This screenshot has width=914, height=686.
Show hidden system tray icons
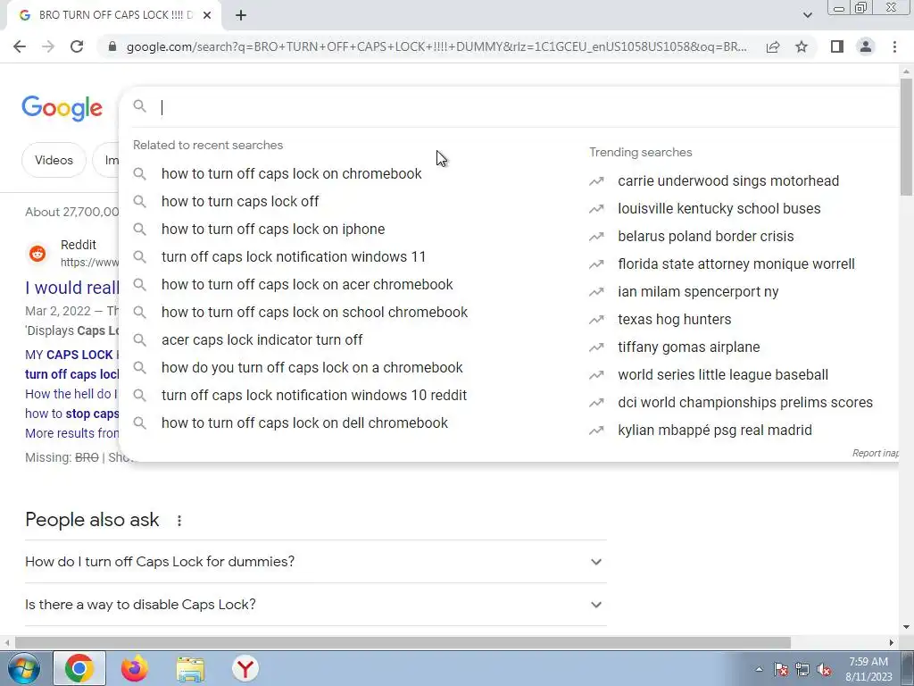(759, 669)
